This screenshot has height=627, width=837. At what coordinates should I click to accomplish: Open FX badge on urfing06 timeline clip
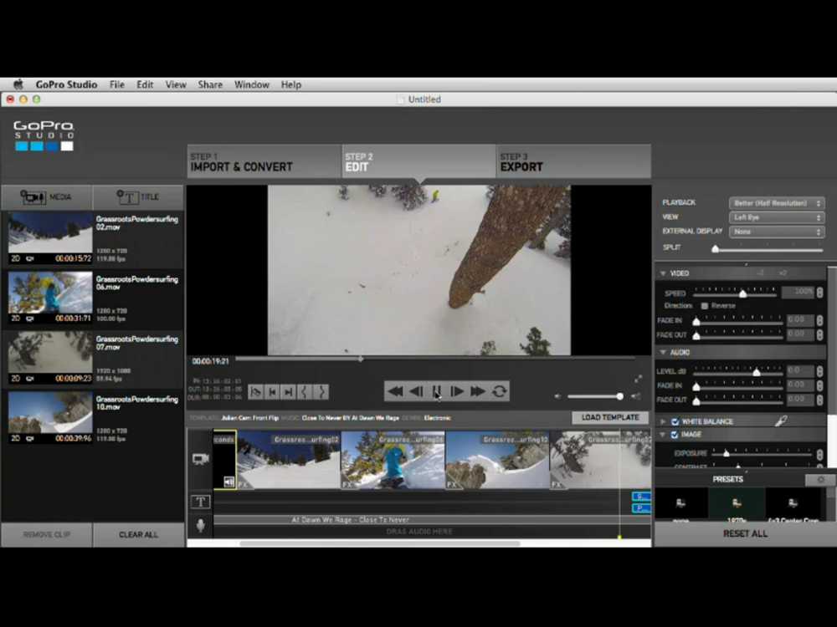(348, 484)
